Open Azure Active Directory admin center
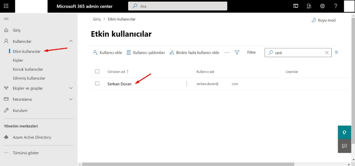This screenshot has height=166, width=355. pyautogui.click(x=32, y=137)
